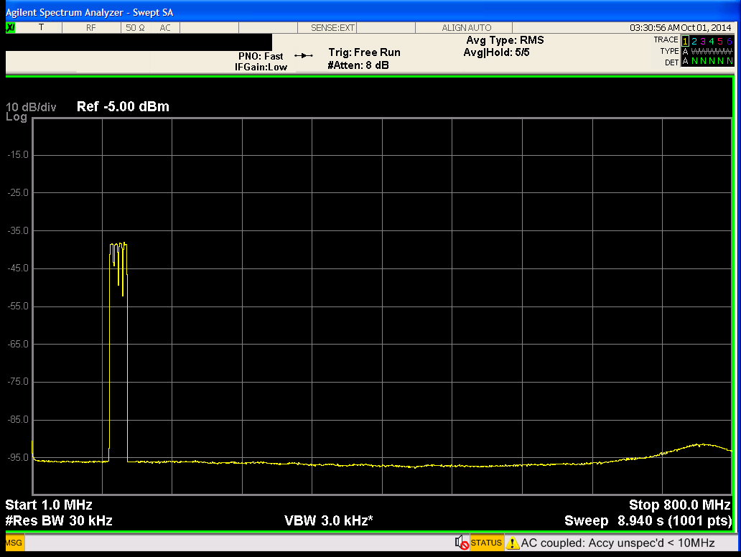Open the Trig: Free Run setting
Image resolution: width=741 pixels, height=557 pixels.
[x=364, y=52]
